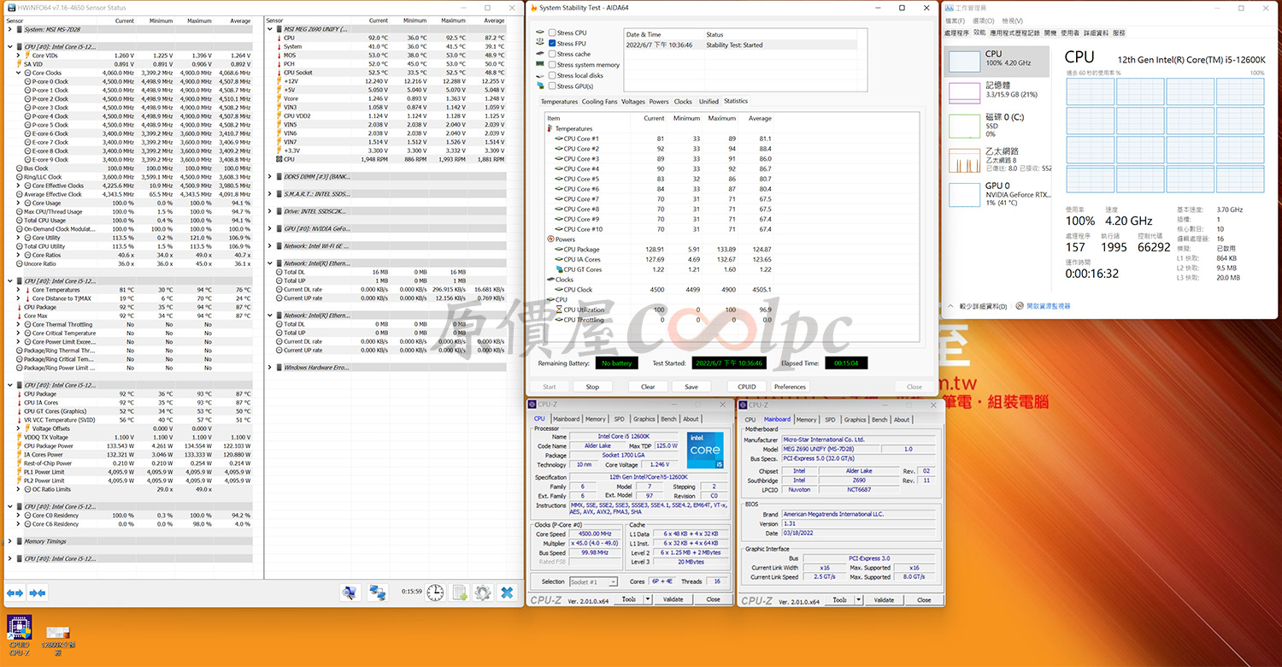
Task: Enable Stress local disks checkbox
Action: pos(552,75)
